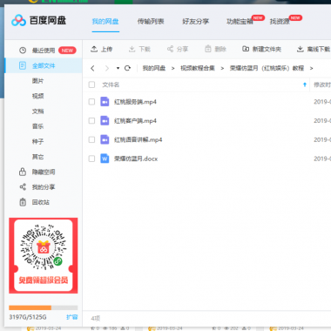Click the download arrow icon beside 下载

[132, 49]
